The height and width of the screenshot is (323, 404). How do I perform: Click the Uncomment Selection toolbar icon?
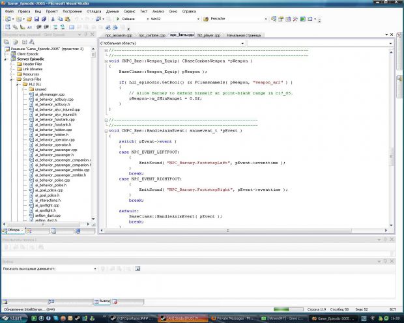[x=63, y=27]
